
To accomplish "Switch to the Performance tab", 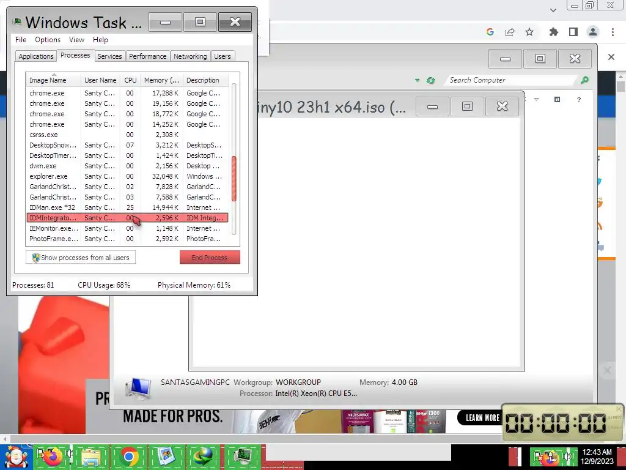I will click(x=148, y=56).
